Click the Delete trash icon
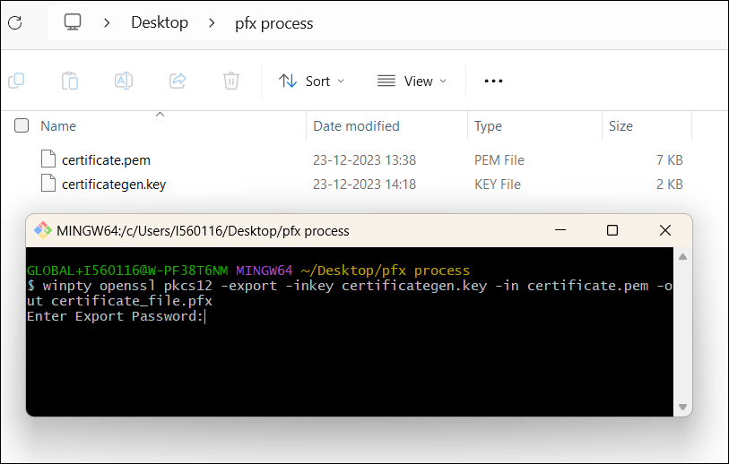Image resolution: width=729 pixels, height=464 pixels. pos(231,81)
